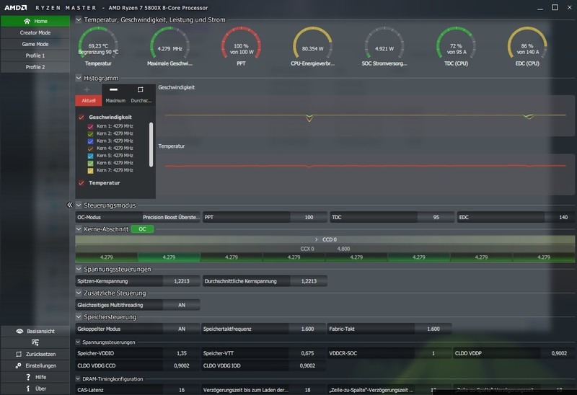The height and width of the screenshot is (395, 577).
Task: Click Speichertaktfrequenz value 1.600
Action: (307, 329)
